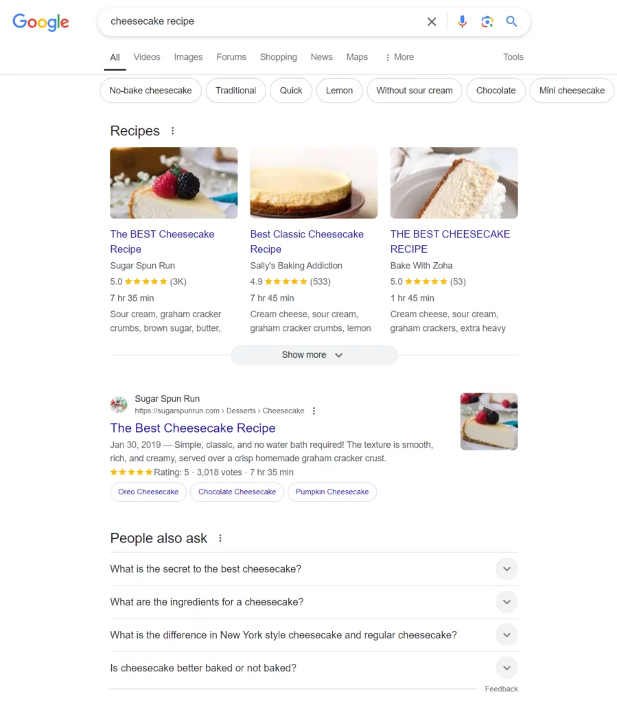Image resolution: width=617 pixels, height=703 pixels.
Task: Go to the Google logo homepage
Action: 40,22
